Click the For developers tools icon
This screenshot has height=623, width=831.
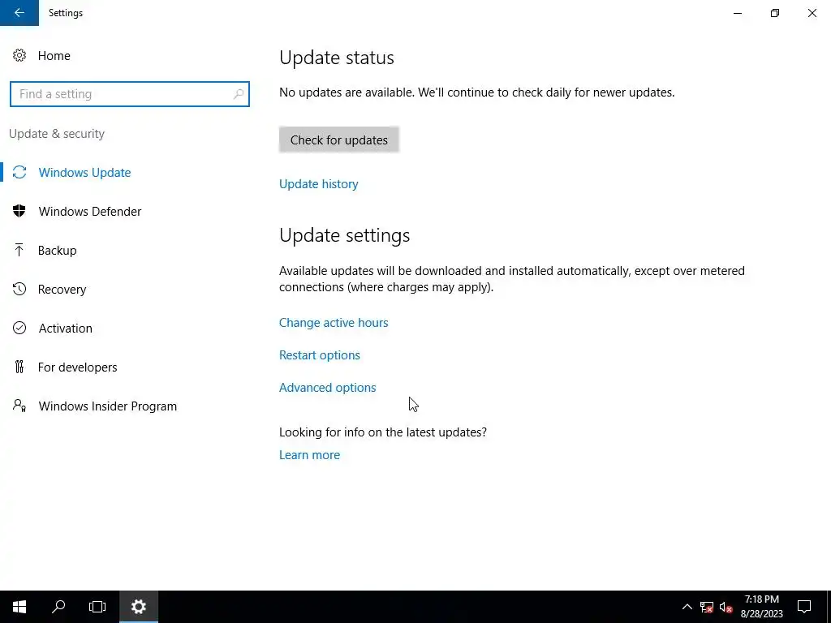(19, 367)
